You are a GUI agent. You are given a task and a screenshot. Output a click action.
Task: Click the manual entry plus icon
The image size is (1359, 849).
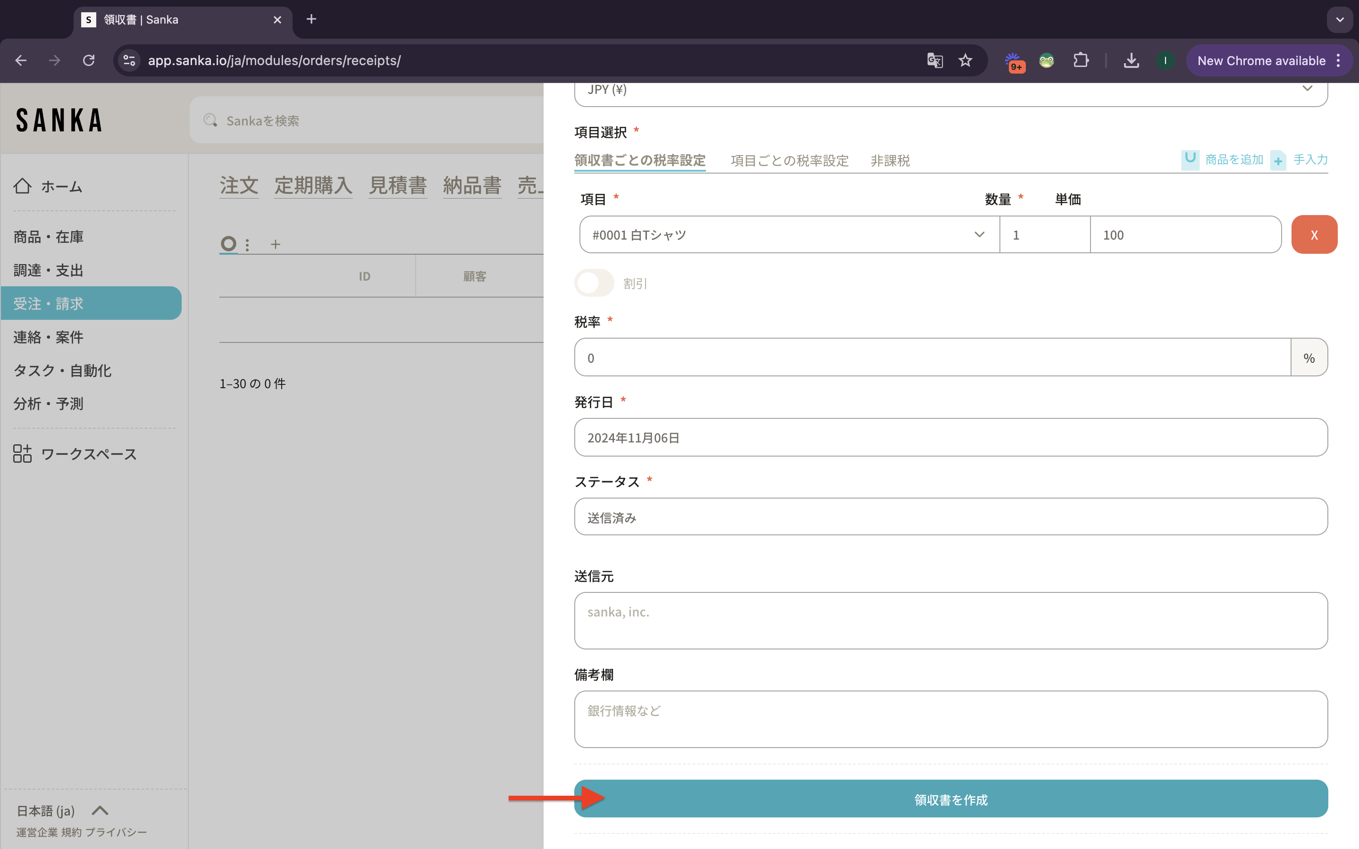pyautogui.click(x=1278, y=160)
